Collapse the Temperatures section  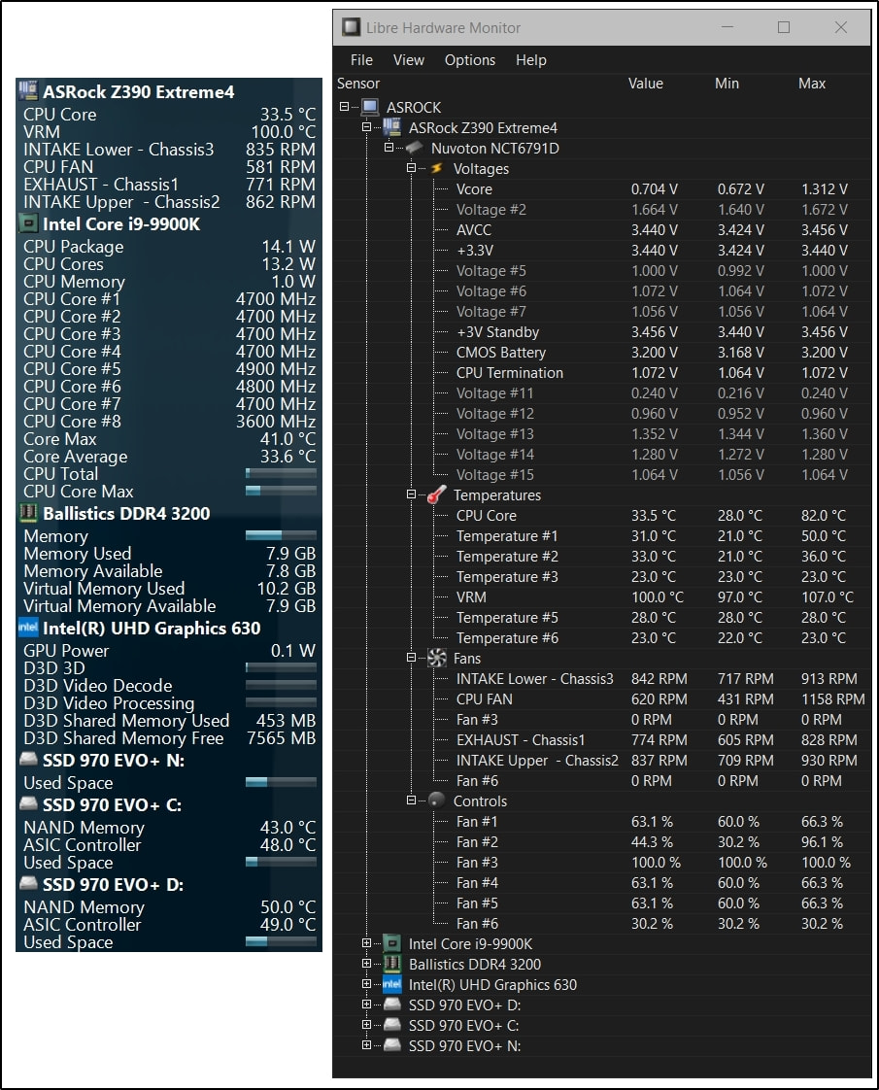tap(411, 495)
